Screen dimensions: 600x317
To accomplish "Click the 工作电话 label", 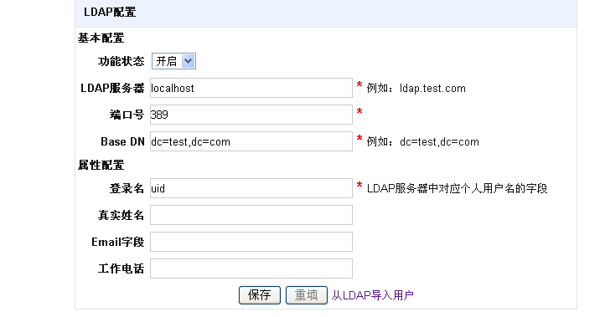I will [121, 268].
